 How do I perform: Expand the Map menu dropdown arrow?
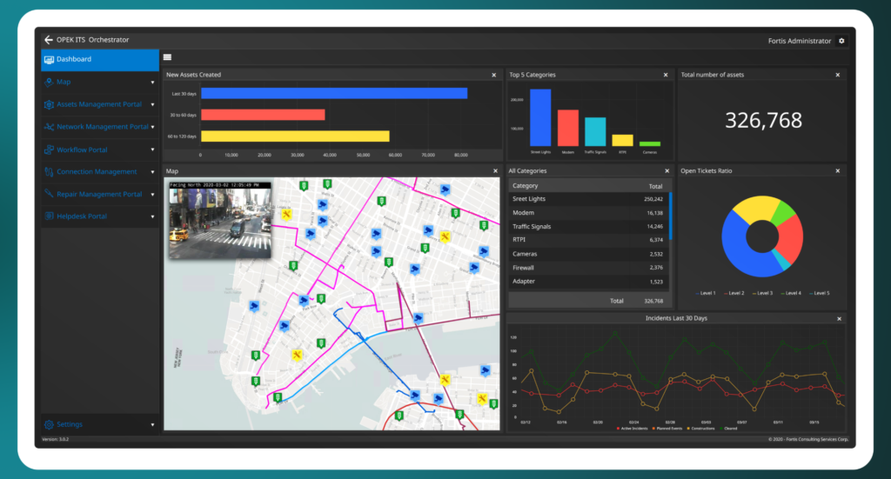tap(152, 83)
